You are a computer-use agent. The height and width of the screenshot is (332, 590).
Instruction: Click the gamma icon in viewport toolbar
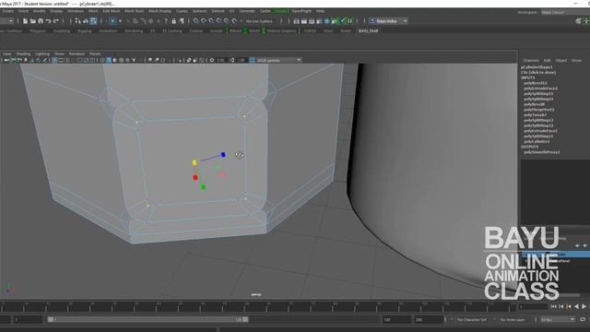click(x=232, y=60)
